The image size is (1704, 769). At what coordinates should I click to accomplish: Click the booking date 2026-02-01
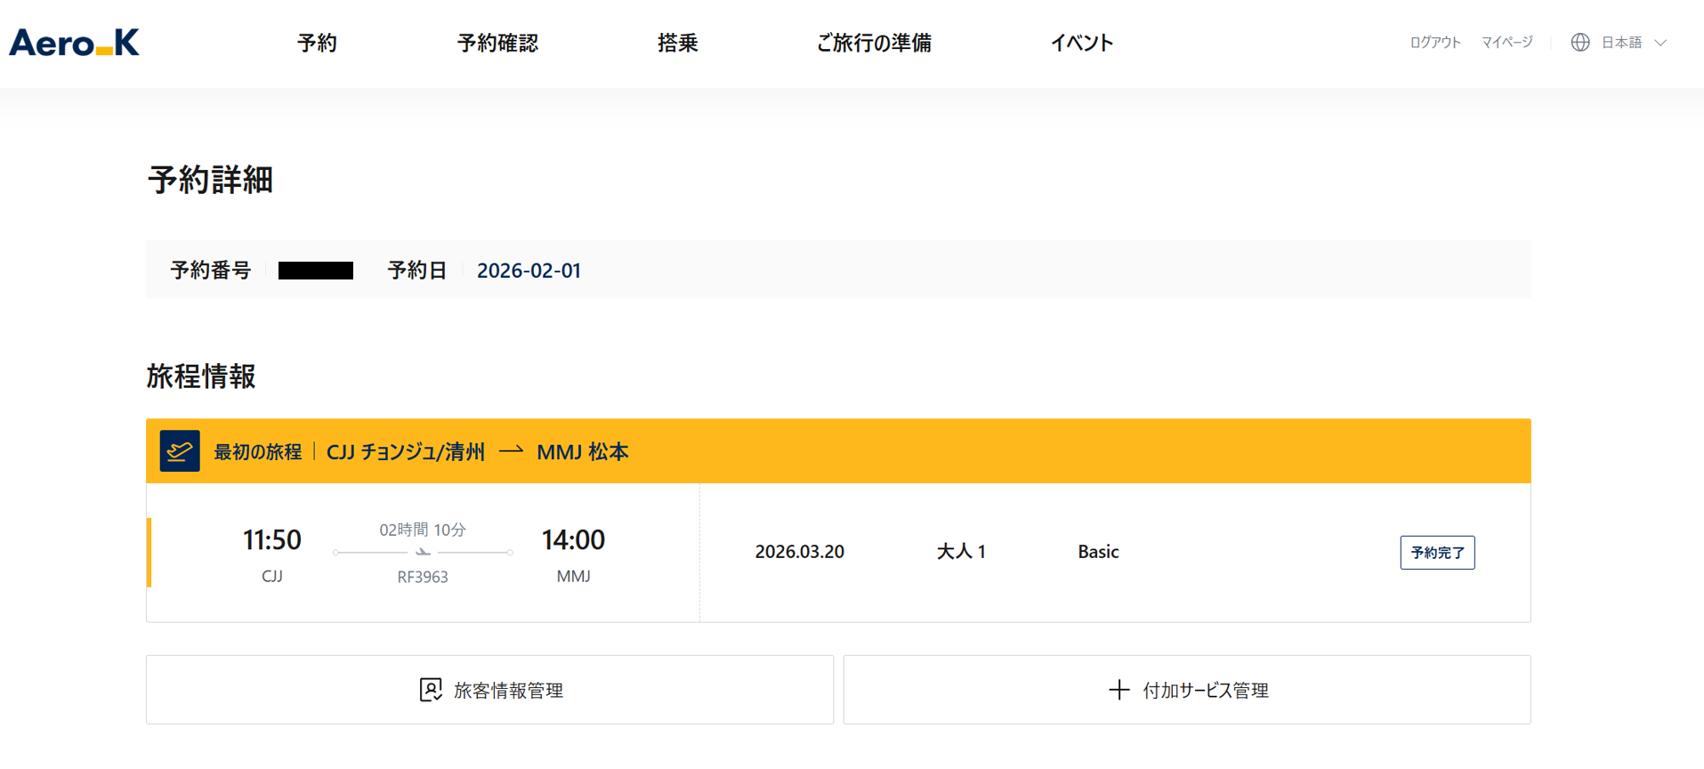tap(529, 271)
